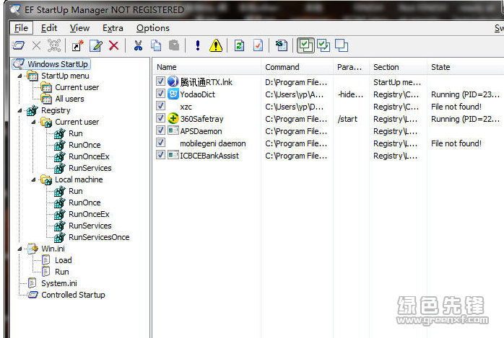Select RunOnceEx under Registry Current user
This screenshot has height=338, width=504.
pos(89,156)
